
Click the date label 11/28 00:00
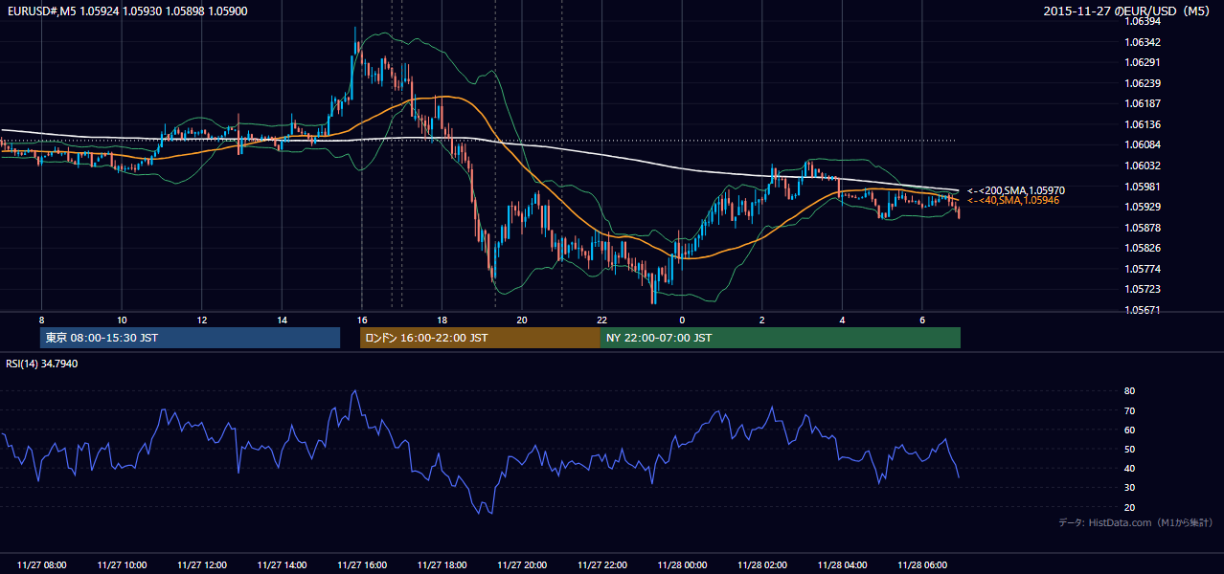coord(682,565)
